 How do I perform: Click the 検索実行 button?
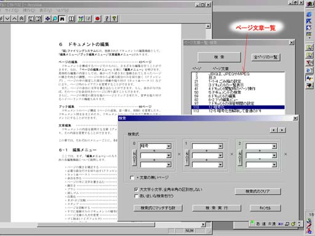[x=217, y=208]
